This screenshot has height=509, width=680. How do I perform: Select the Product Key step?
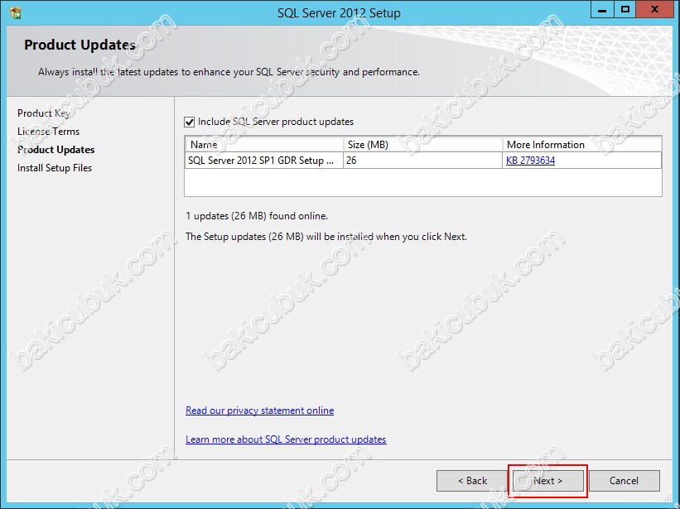point(43,113)
